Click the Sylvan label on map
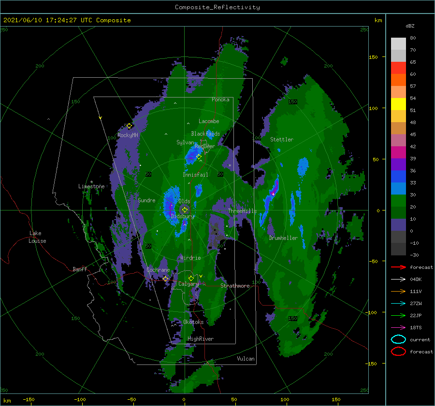435x406 pixels. (185, 143)
